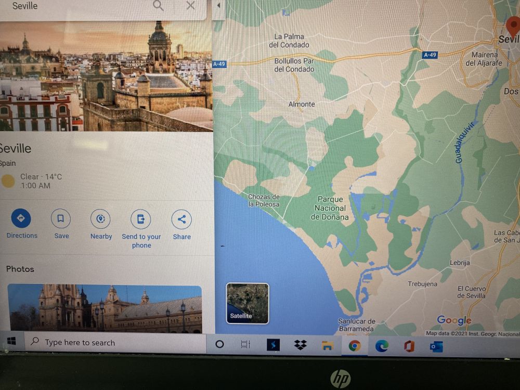The height and width of the screenshot is (390, 520).
Task: Click La Palma del Condado label
Action: point(289,41)
